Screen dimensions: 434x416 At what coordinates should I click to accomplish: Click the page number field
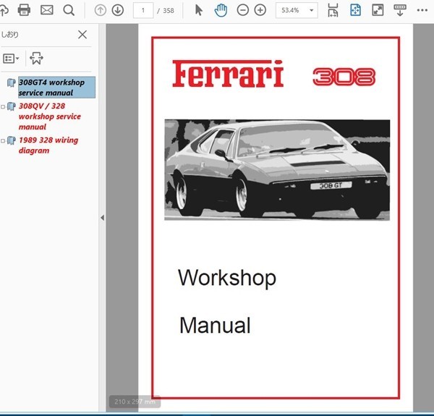click(x=143, y=11)
